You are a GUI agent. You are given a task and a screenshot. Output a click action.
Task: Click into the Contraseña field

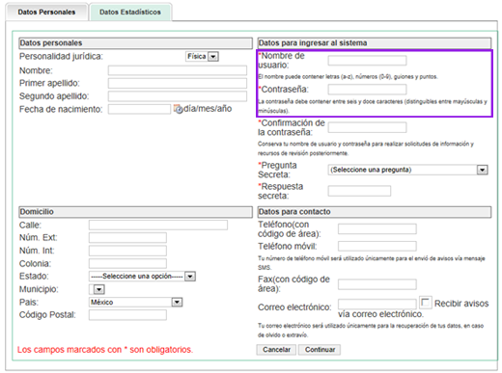click(x=367, y=89)
